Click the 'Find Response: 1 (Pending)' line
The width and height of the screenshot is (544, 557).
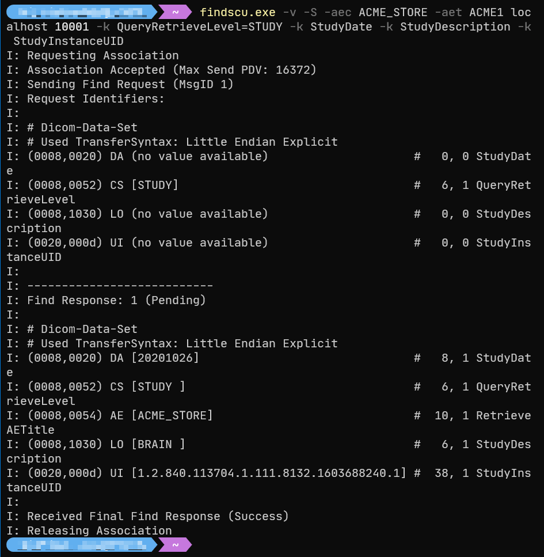116,300
